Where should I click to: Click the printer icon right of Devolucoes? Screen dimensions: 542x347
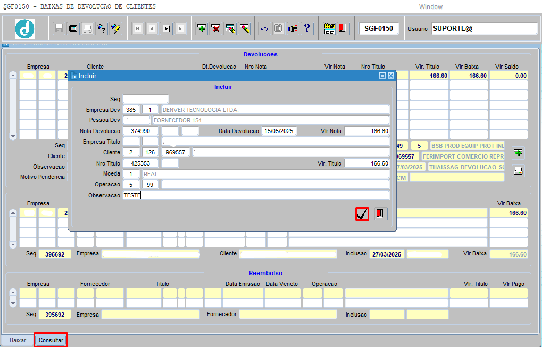click(x=518, y=171)
